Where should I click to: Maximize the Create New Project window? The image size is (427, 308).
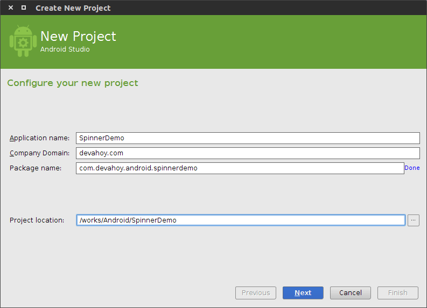point(24,8)
